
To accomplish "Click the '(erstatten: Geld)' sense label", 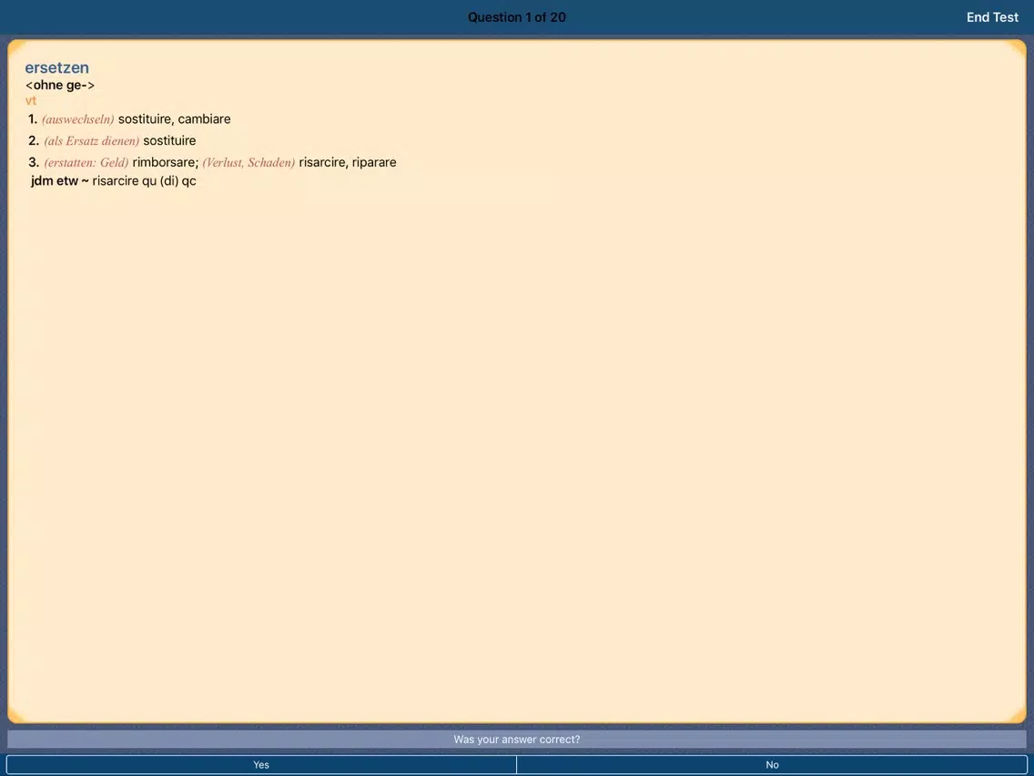I will coord(86,162).
